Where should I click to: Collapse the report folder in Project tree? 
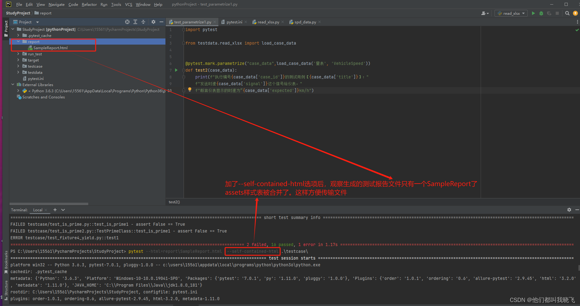coord(18,42)
